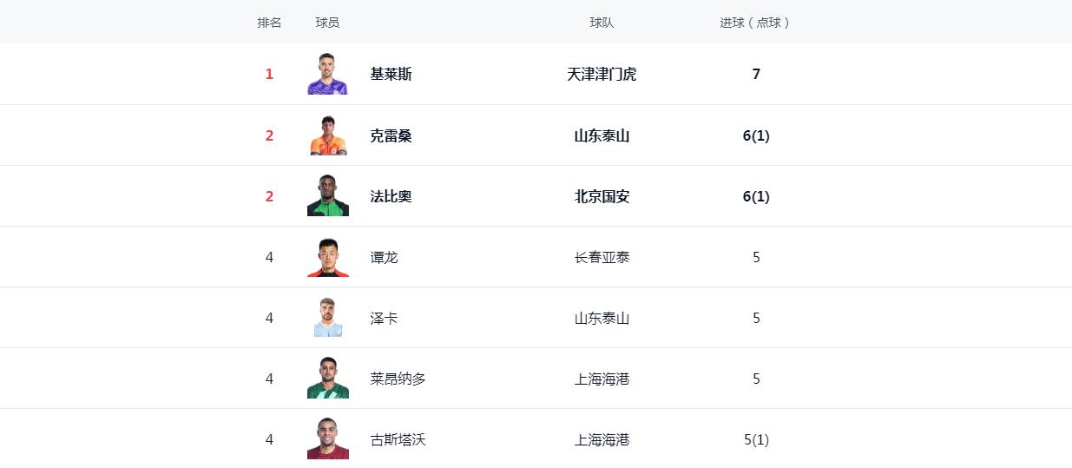Open player name 古斯塔沃
Image resolution: width=1072 pixels, height=468 pixels.
click(398, 439)
